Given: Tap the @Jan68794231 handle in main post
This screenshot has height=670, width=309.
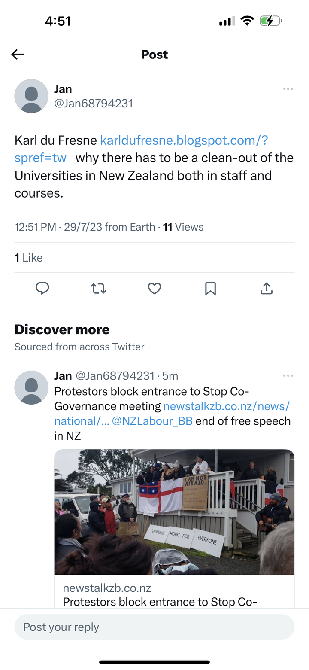Looking at the screenshot, I should point(93,104).
